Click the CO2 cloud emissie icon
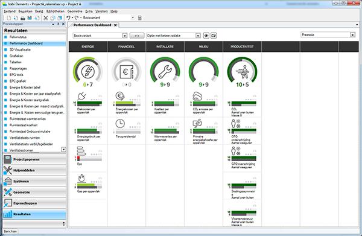 pos(197,96)
